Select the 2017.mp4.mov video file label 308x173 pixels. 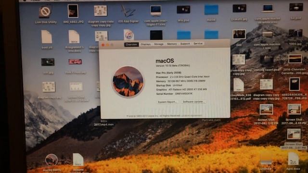(x=104, y=124)
